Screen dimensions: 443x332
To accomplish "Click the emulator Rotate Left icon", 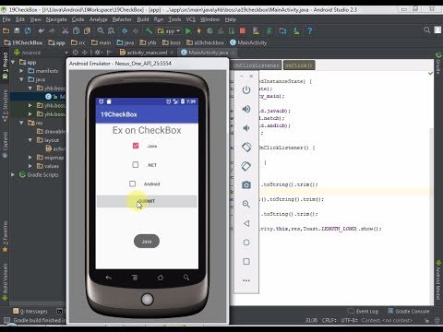I will pyautogui.click(x=246, y=147).
